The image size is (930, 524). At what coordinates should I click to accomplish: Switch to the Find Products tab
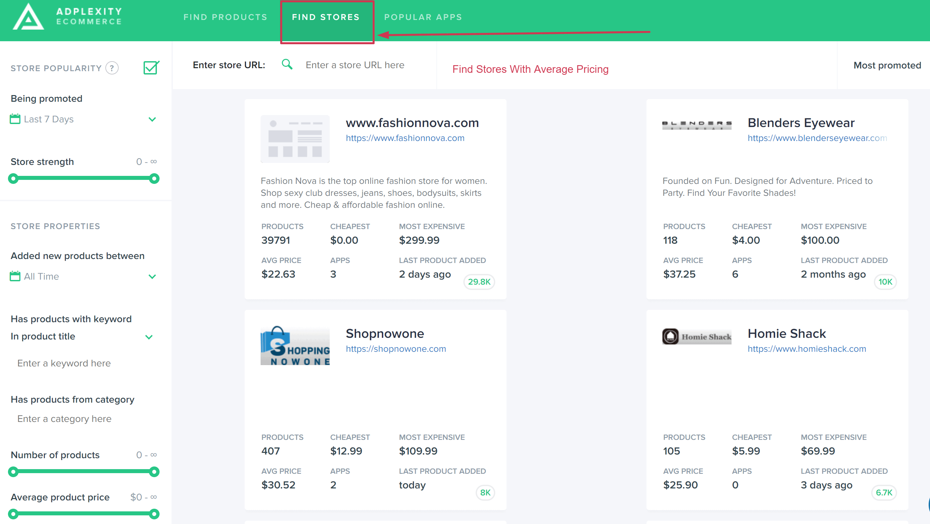click(225, 17)
